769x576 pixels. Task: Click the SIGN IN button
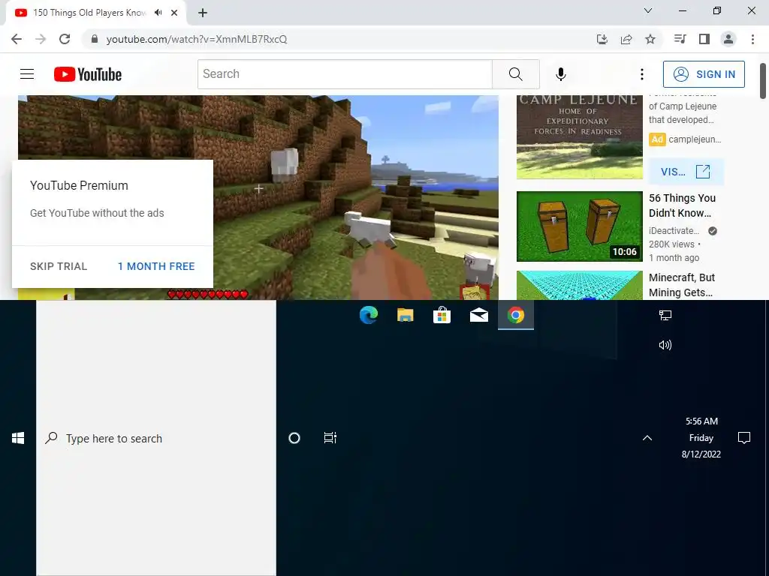click(x=704, y=74)
